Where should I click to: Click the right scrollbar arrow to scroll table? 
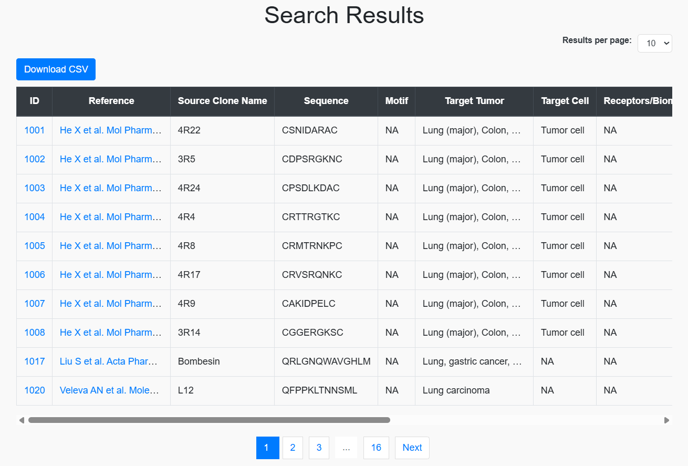(x=666, y=420)
